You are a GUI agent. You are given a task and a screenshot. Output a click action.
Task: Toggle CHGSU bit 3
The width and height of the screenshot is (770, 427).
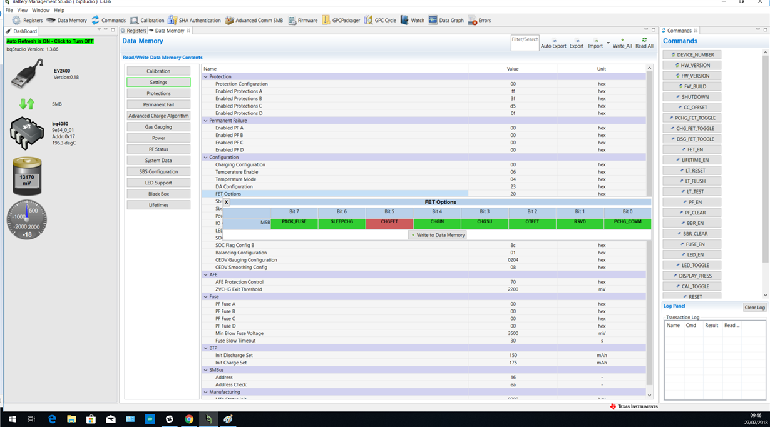[x=485, y=222]
